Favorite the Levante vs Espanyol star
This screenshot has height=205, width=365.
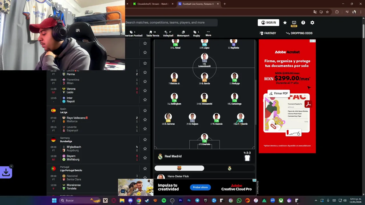click(145, 129)
